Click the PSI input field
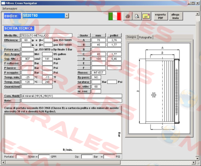 pyautogui.click(x=109, y=157)
